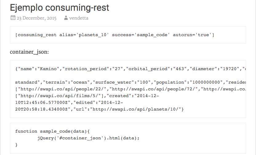The image size is (256, 155).
Task: Open the 23 December, 2015 date link
Action: click(36, 18)
